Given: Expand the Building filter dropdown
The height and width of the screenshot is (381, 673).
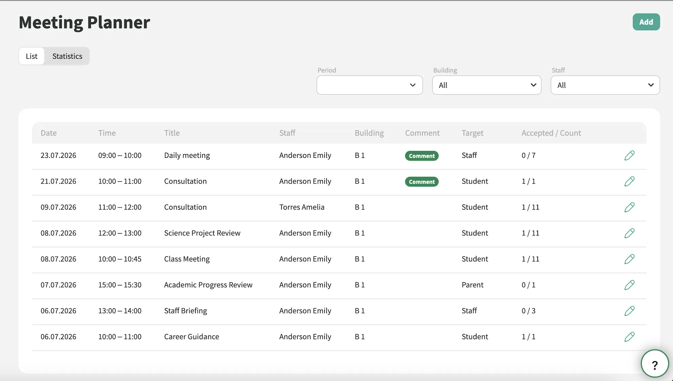Looking at the screenshot, I should click(486, 85).
